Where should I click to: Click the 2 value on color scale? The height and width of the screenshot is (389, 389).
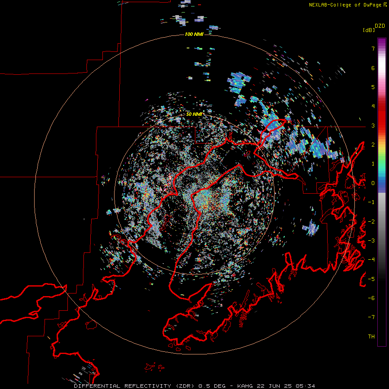pyautogui.click(x=373, y=145)
